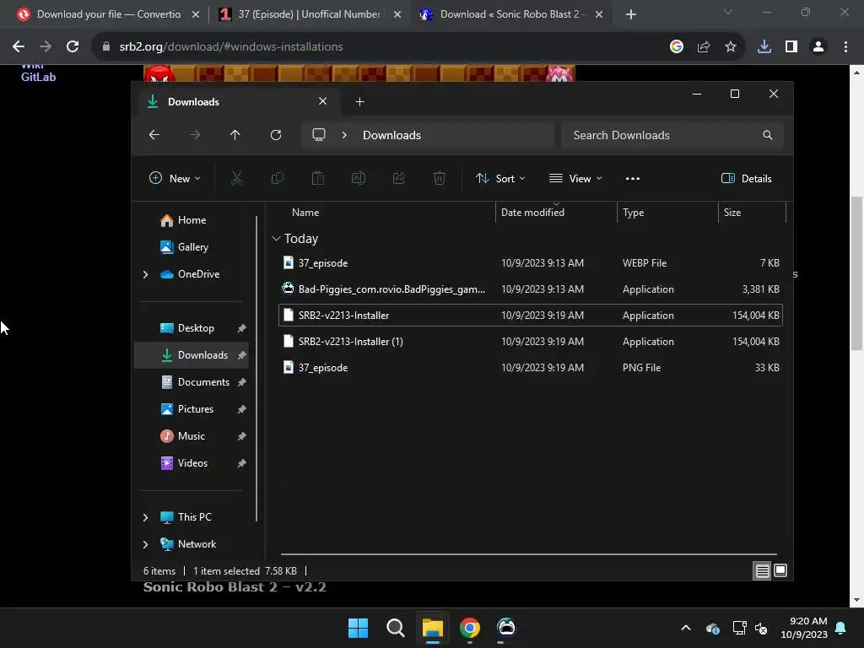Click the PC icon in address bar
The height and width of the screenshot is (648, 864).
point(318,135)
